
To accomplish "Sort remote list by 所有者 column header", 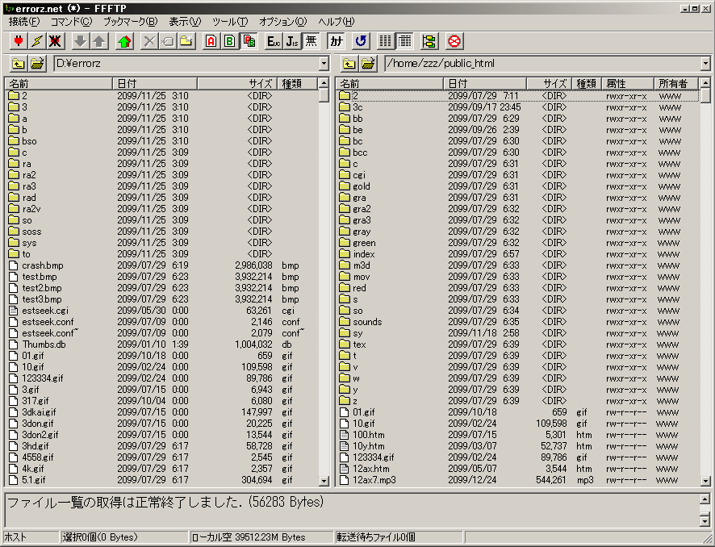I will (x=675, y=83).
